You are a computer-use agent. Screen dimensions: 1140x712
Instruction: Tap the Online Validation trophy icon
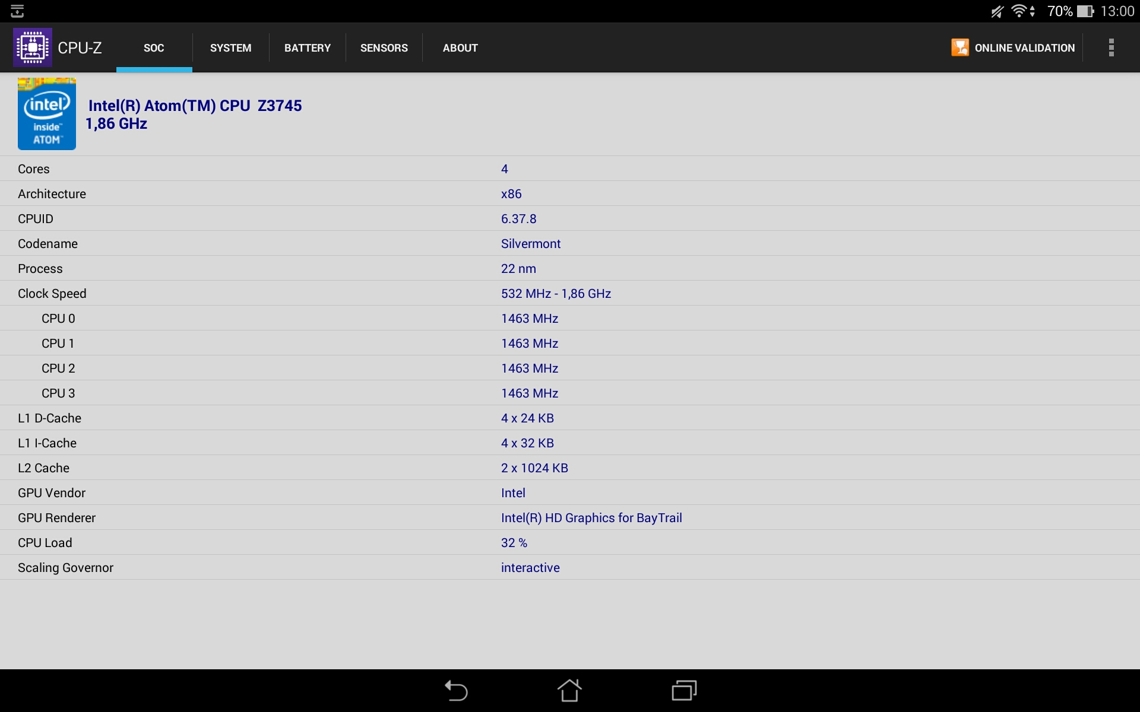point(959,47)
